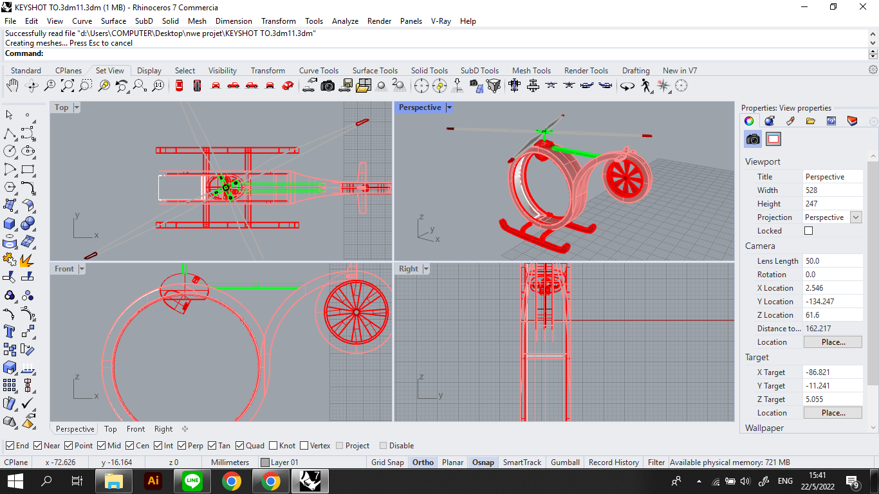Screen dimensions: 879x494
Task: Click the toolbar options gear icon
Action: (x=873, y=70)
